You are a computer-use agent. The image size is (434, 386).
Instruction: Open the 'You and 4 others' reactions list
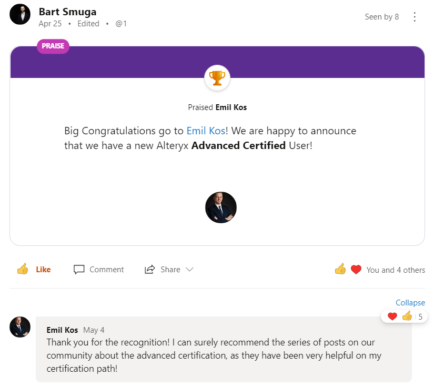(x=396, y=270)
